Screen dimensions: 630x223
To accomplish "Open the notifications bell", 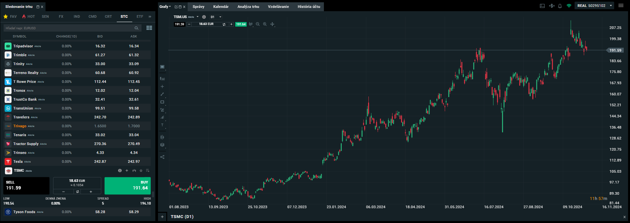I will tap(560, 6).
